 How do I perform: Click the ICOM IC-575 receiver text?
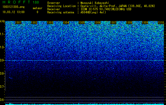(106, 9)
